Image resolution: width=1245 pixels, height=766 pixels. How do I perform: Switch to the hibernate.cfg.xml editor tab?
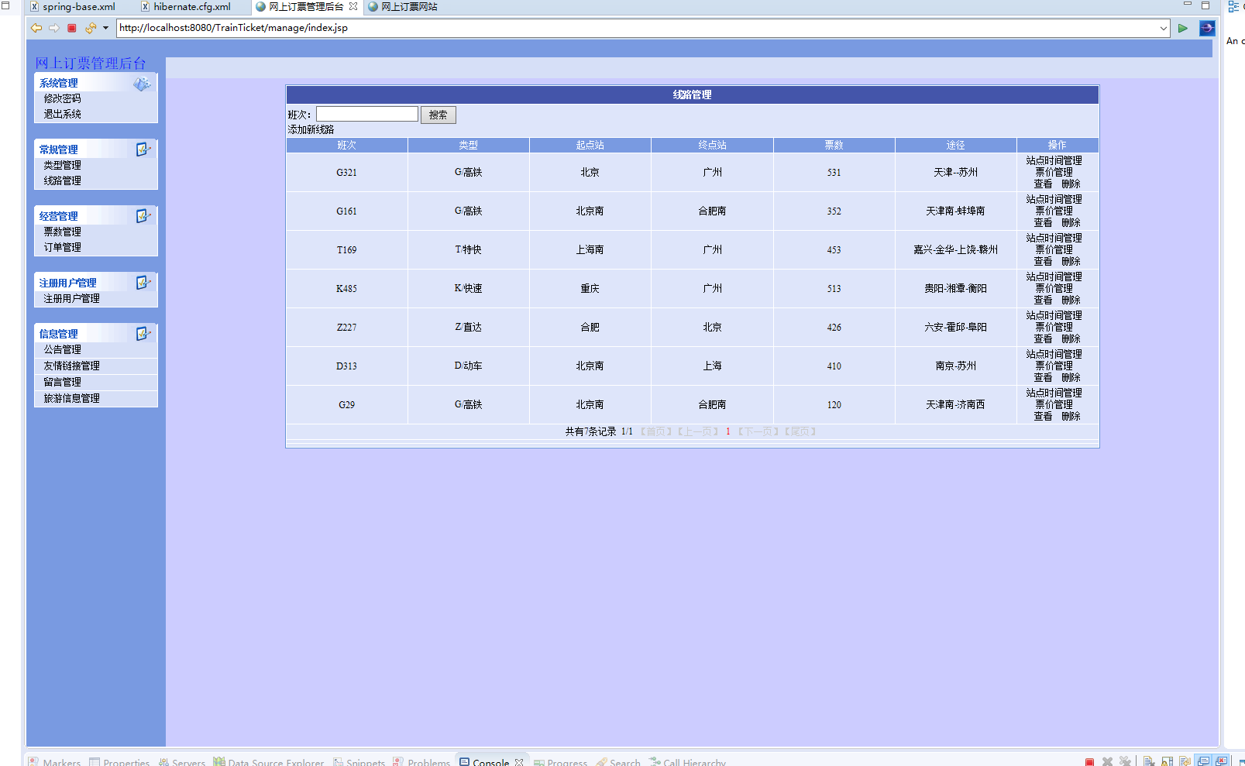[x=186, y=6]
